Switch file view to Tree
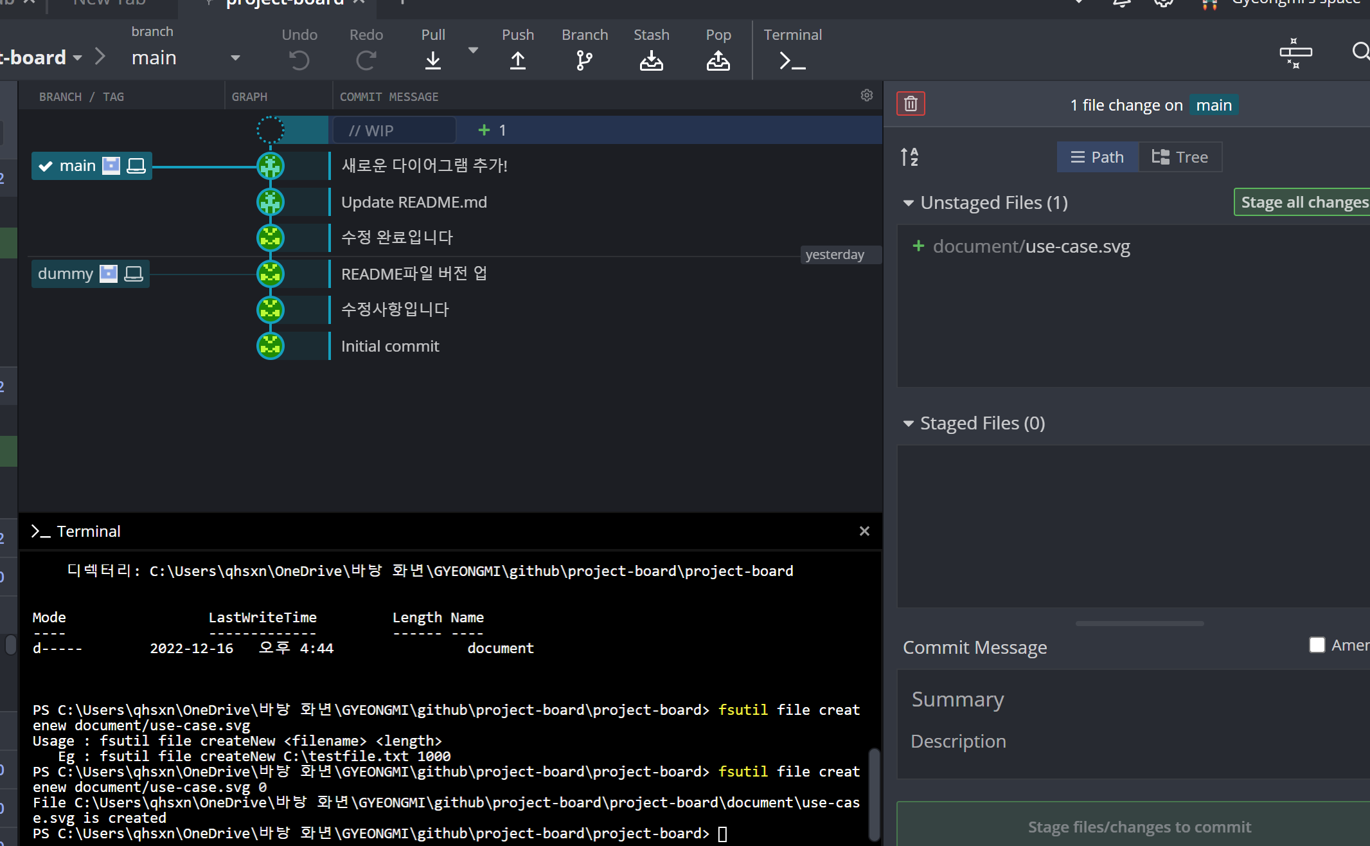 [x=1180, y=157]
